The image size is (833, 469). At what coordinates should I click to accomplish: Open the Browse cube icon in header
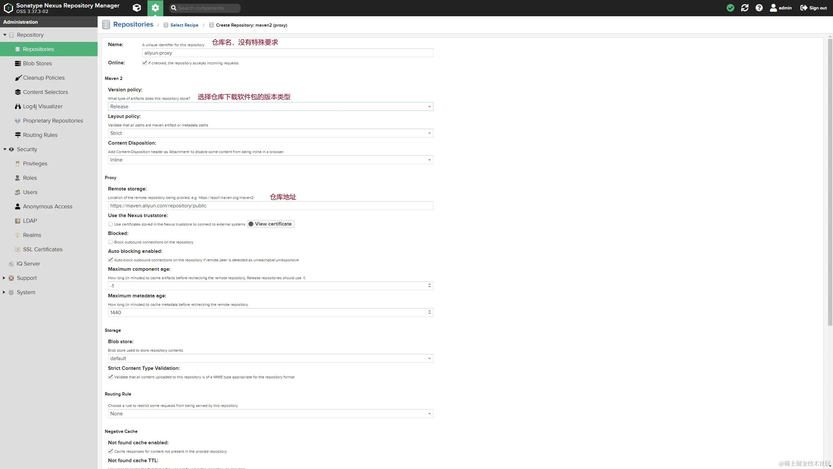(137, 8)
